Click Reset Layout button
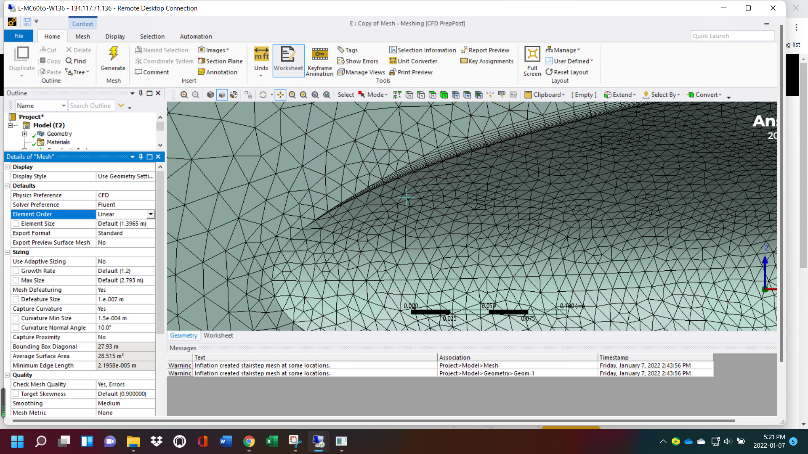 tap(567, 72)
